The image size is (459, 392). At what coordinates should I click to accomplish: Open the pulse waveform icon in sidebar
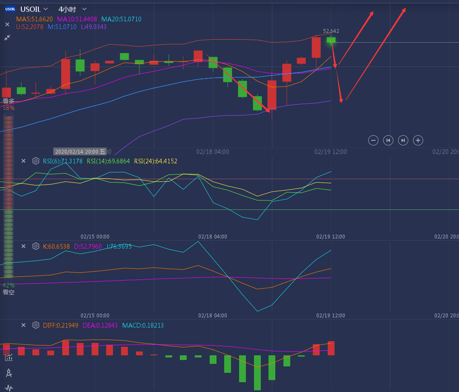[x=9, y=388]
